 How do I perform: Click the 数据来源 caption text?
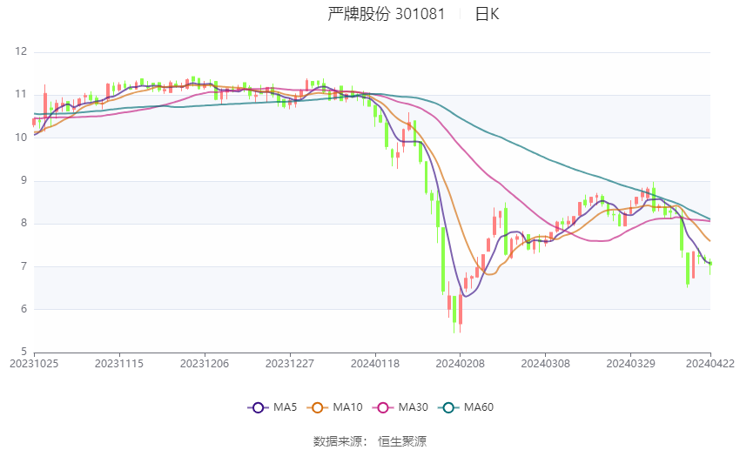[340, 441]
